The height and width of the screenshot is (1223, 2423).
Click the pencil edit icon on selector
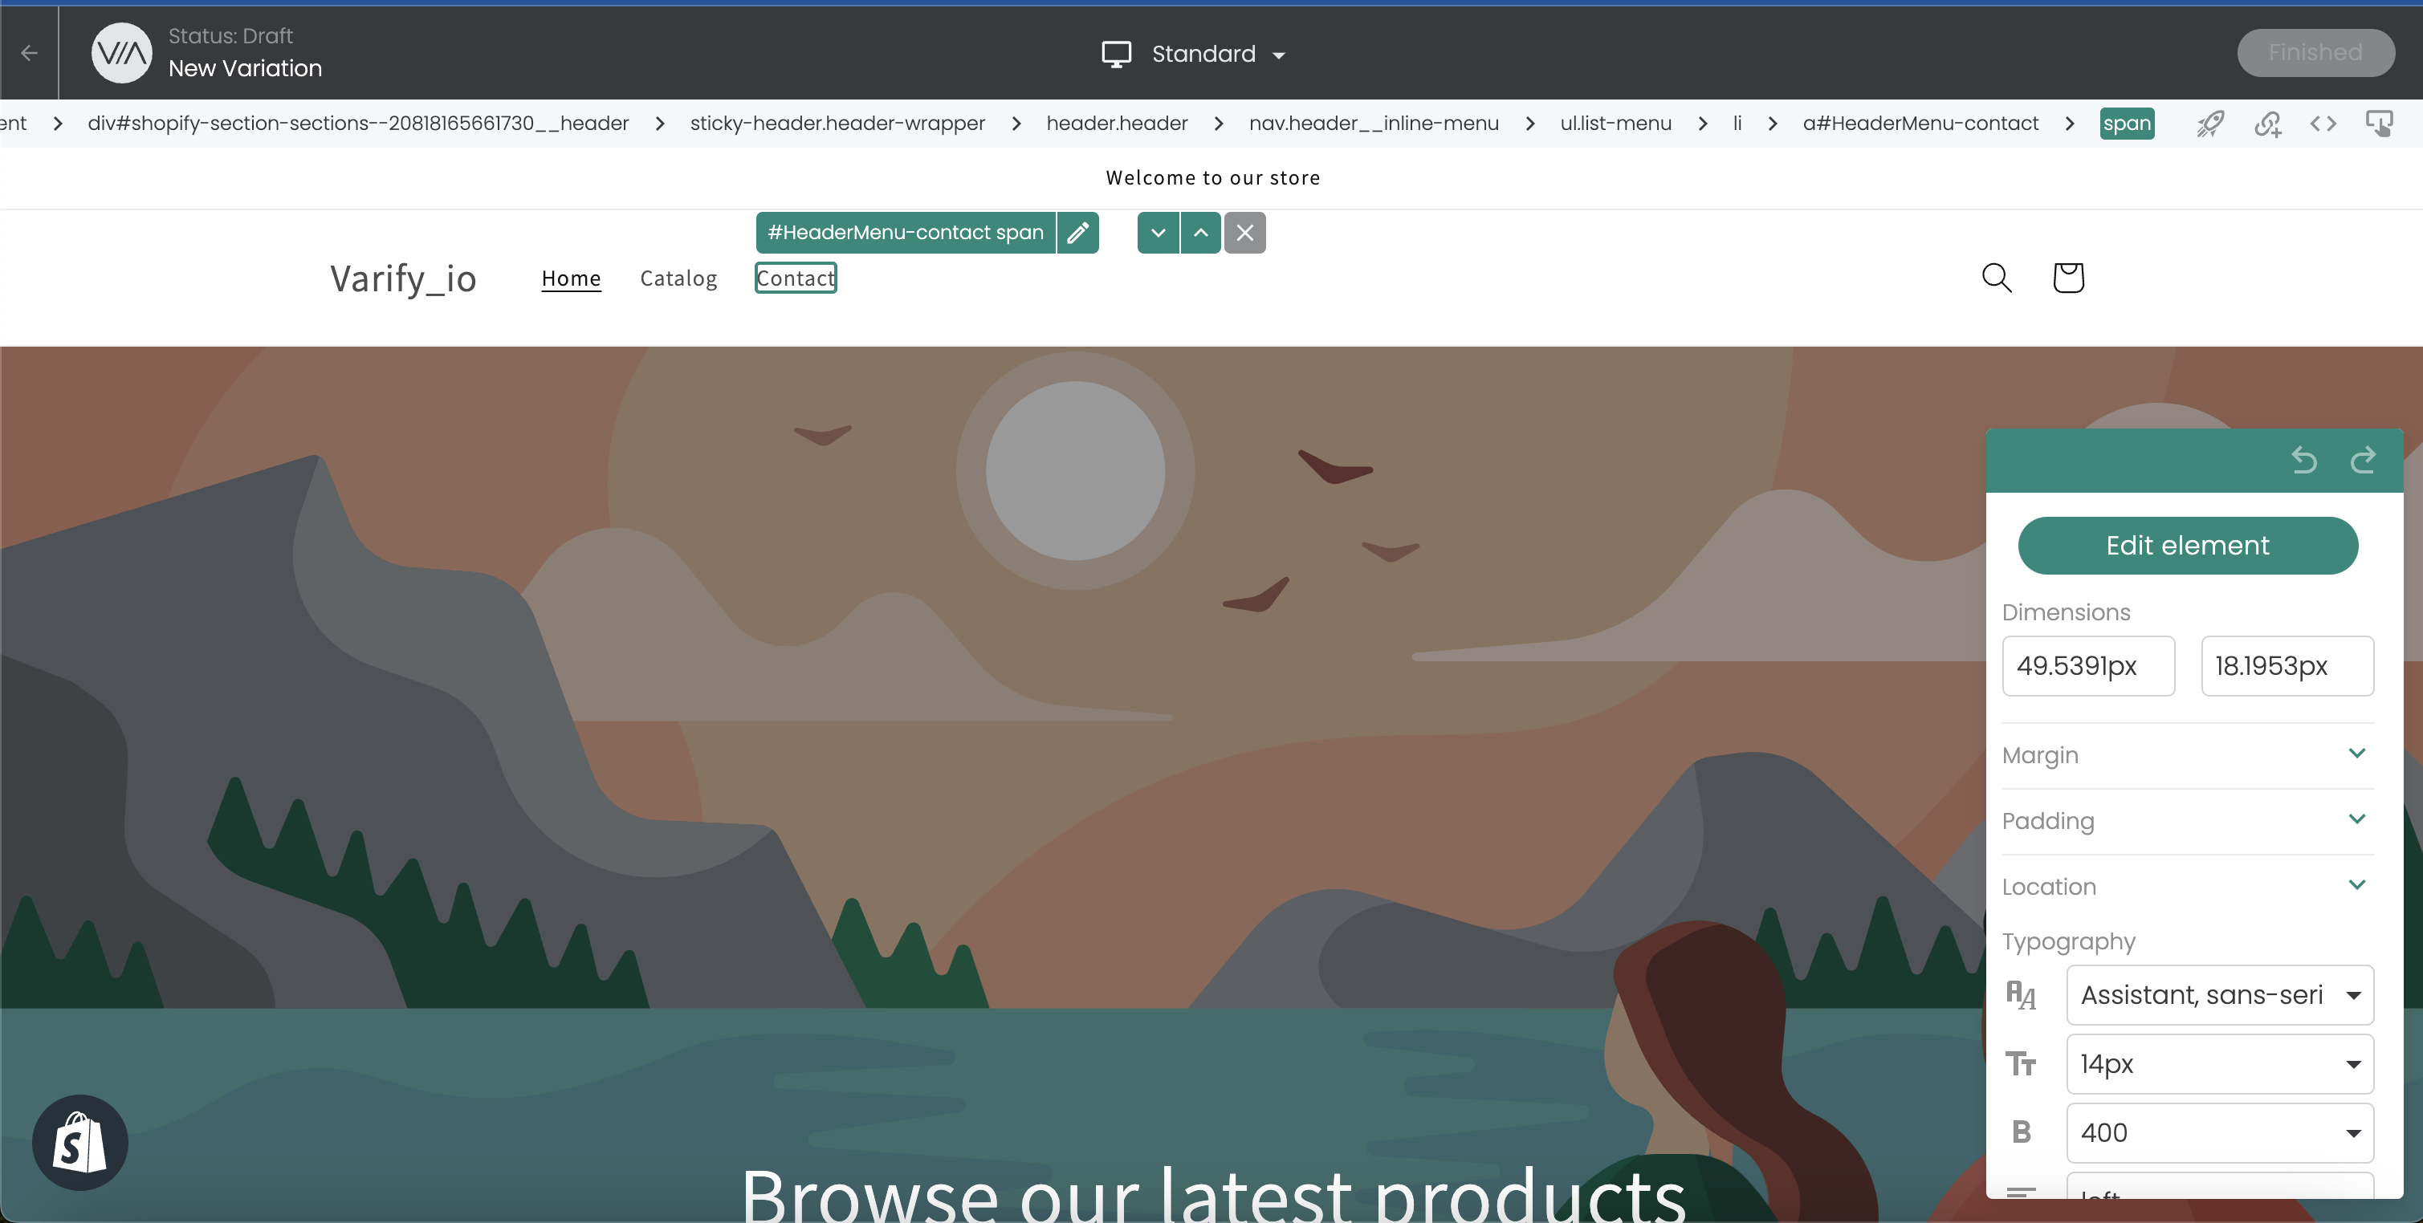(1078, 232)
